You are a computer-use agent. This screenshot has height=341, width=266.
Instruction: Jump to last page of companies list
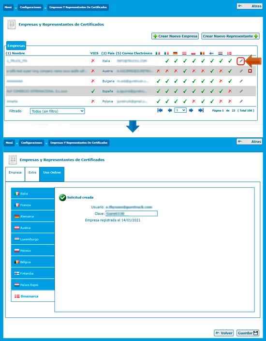201,110
